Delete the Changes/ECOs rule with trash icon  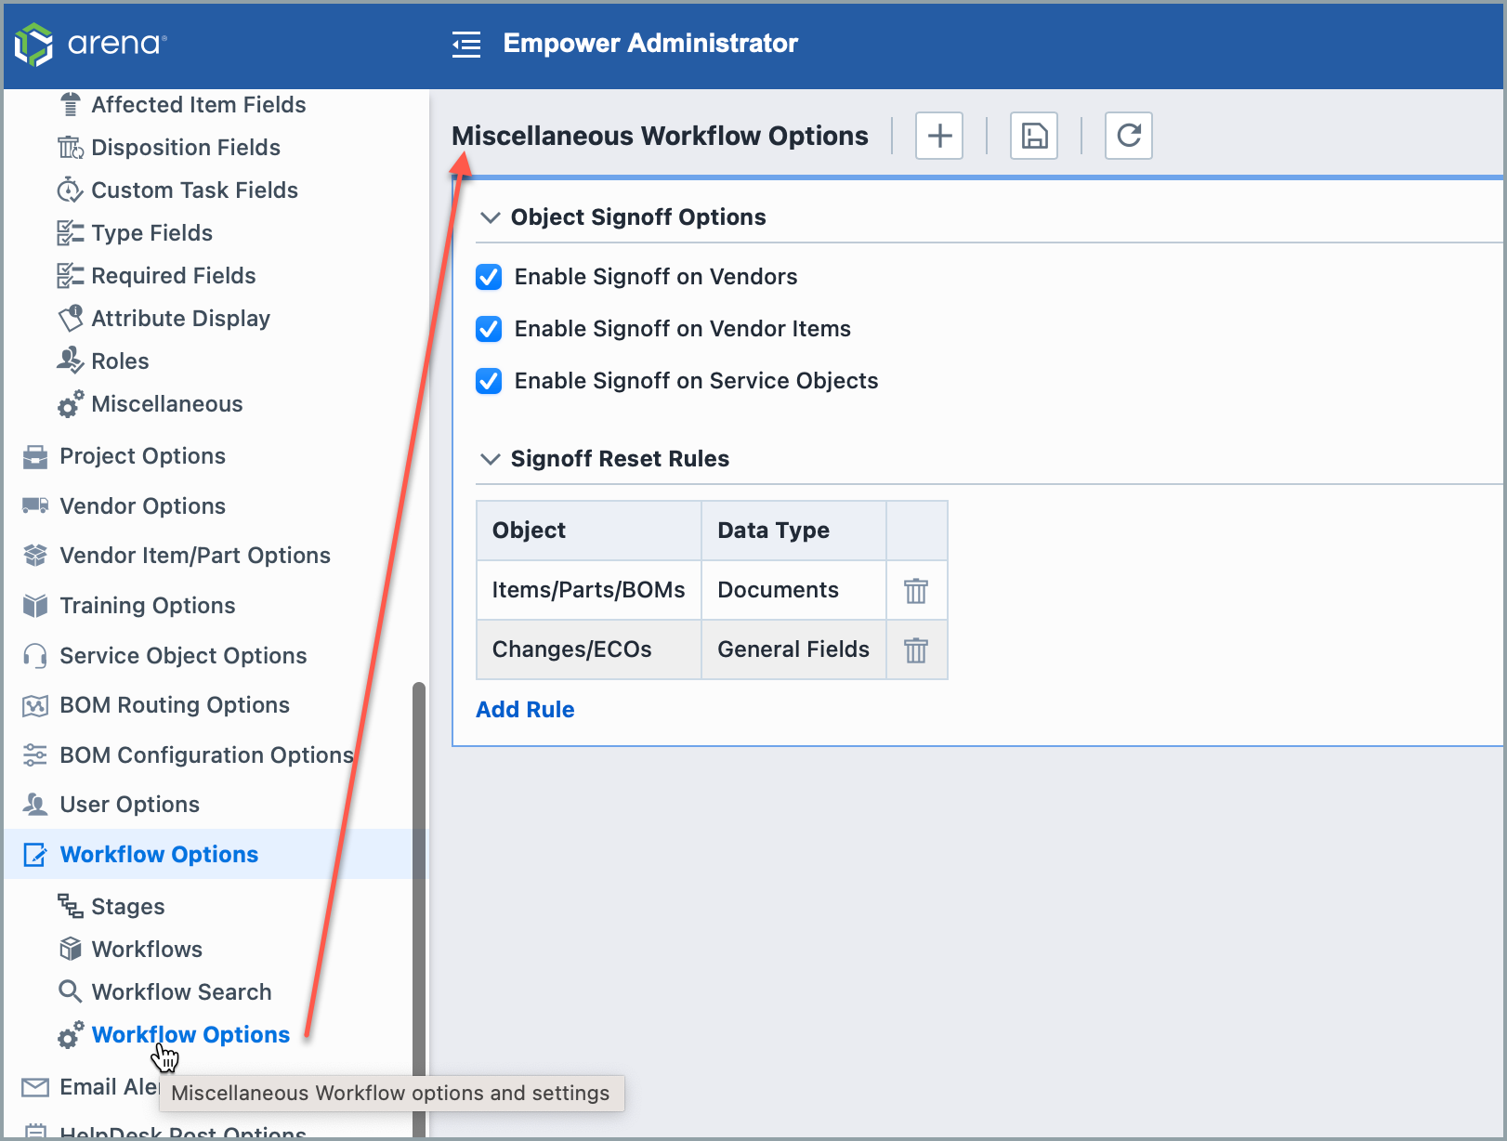(916, 649)
